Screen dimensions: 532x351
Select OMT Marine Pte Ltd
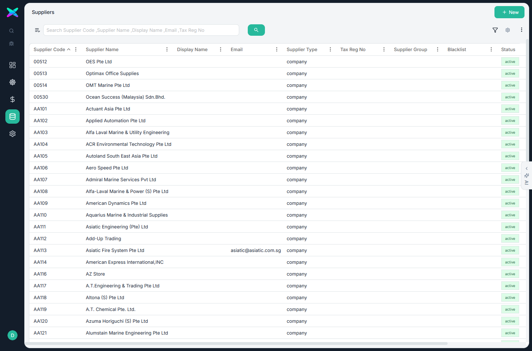point(108,85)
